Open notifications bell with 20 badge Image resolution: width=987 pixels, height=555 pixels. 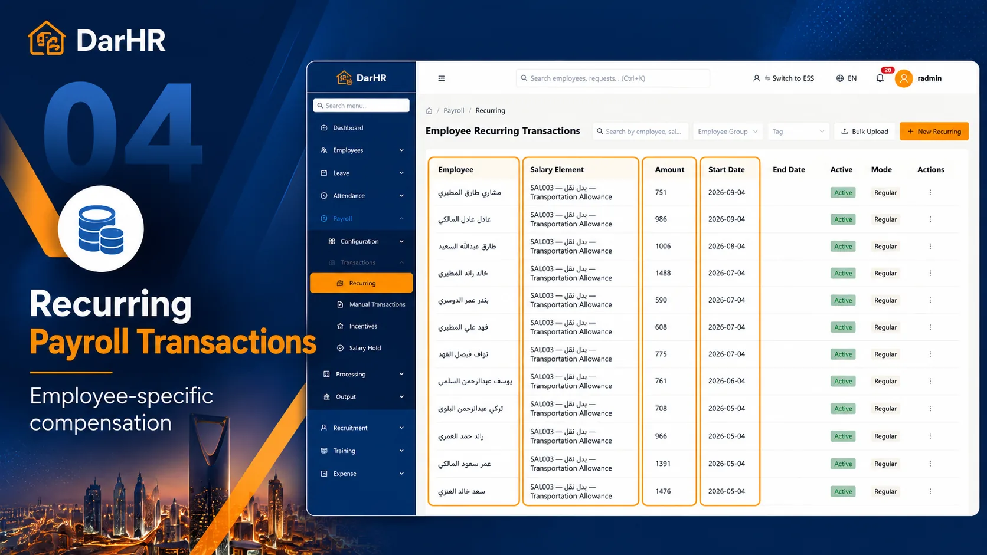880,78
